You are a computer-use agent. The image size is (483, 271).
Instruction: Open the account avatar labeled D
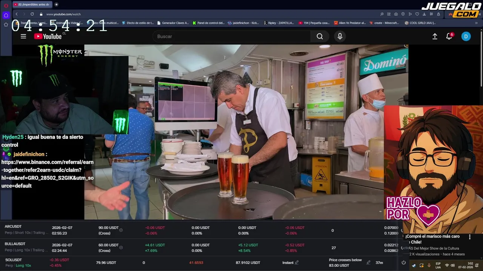coord(466,36)
